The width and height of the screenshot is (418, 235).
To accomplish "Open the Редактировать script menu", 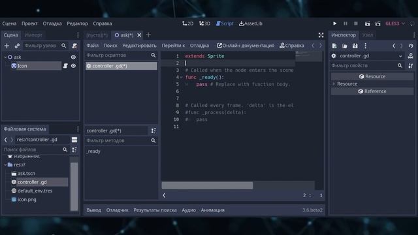I will pos(139,46).
